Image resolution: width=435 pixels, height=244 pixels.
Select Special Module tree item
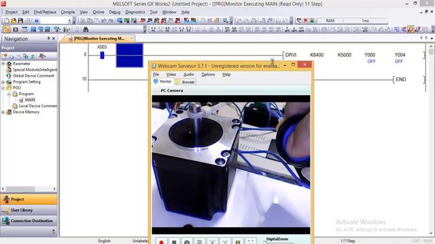pos(35,70)
